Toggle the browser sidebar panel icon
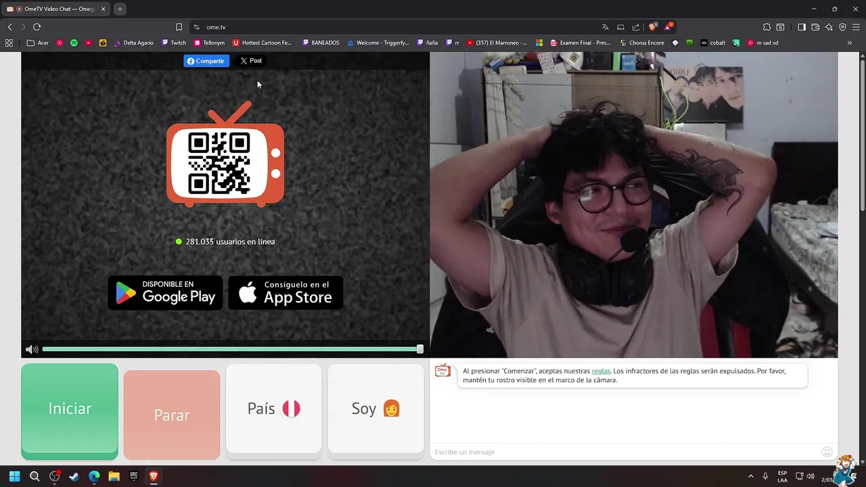 tap(802, 27)
